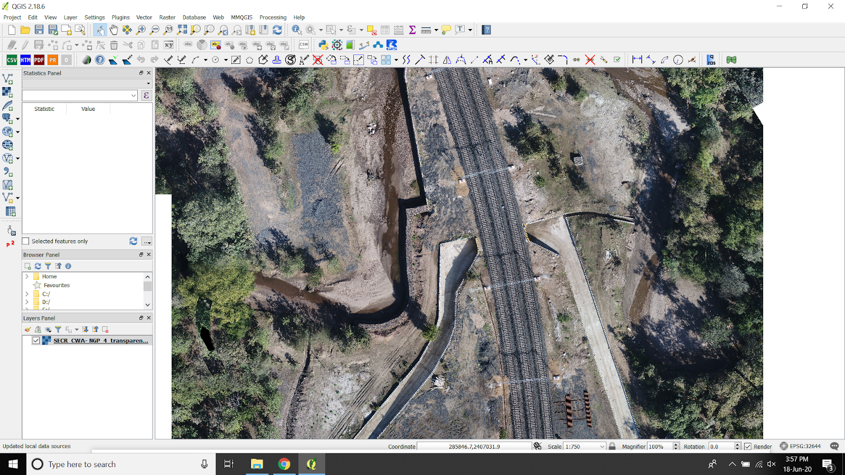Open statistics options button with ellipsis
This screenshot has width=845, height=475.
tap(147, 241)
